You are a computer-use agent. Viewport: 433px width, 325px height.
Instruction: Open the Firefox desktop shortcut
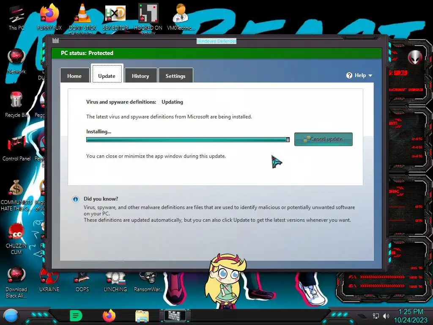click(x=49, y=17)
